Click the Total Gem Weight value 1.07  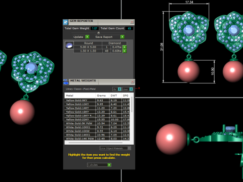(x=95, y=28)
